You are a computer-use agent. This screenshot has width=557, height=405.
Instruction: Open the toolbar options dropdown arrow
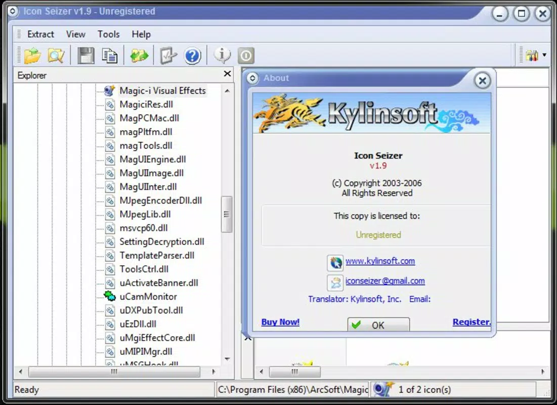pyautogui.click(x=544, y=55)
